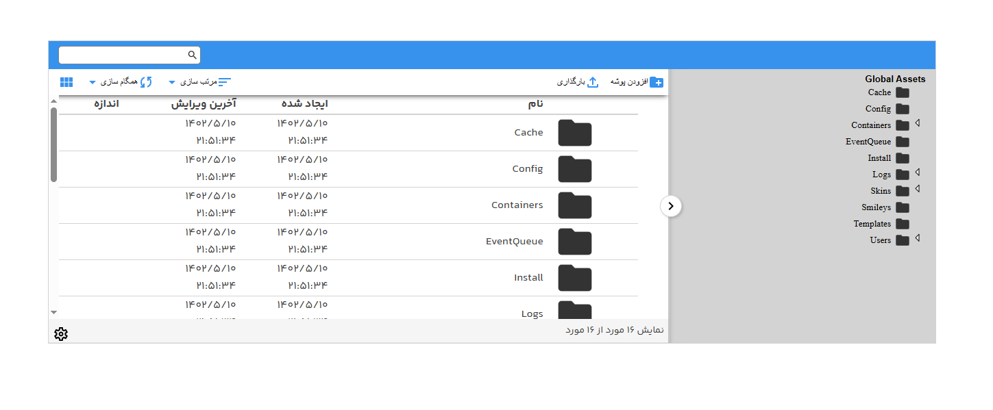Expand the Users tree node

[917, 239]
